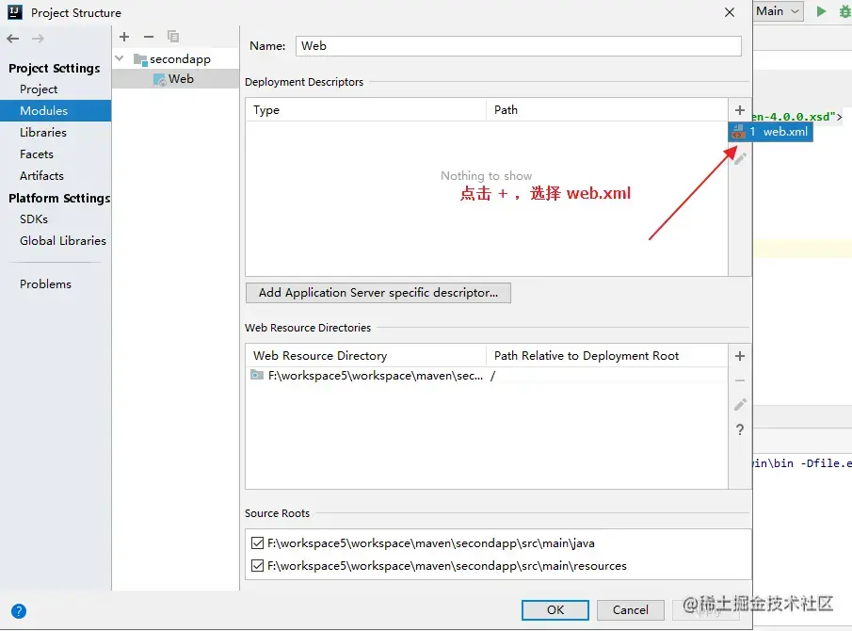Click the forward navigation arrow
The width and height of the screenshot is (852, 631).
(38, 38)
